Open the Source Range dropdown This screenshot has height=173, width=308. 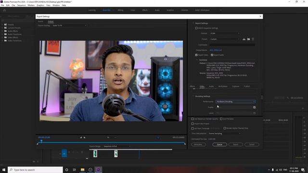pos(117,146)
